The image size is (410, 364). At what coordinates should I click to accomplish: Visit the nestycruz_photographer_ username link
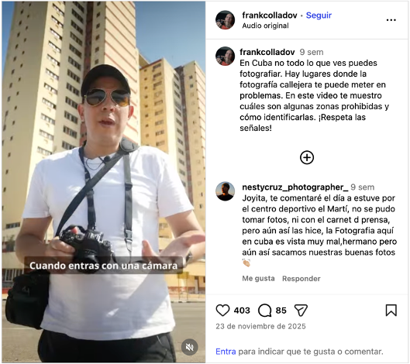pos(295,187)
